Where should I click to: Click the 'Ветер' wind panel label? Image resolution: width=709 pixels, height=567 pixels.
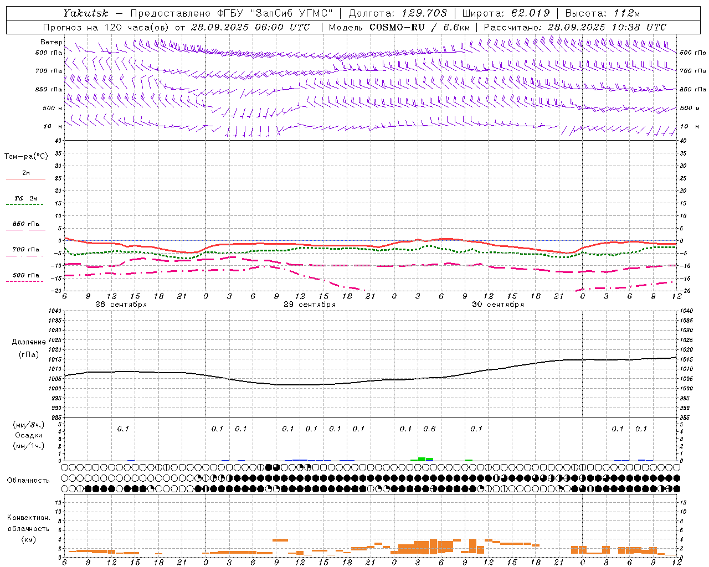pyautogui.click(x=52, y=42)
